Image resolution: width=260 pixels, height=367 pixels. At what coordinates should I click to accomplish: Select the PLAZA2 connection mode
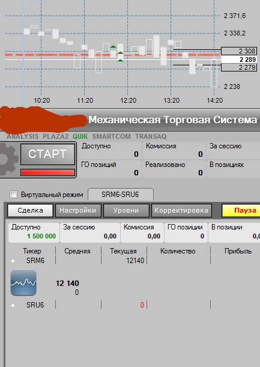coord(55,136)
